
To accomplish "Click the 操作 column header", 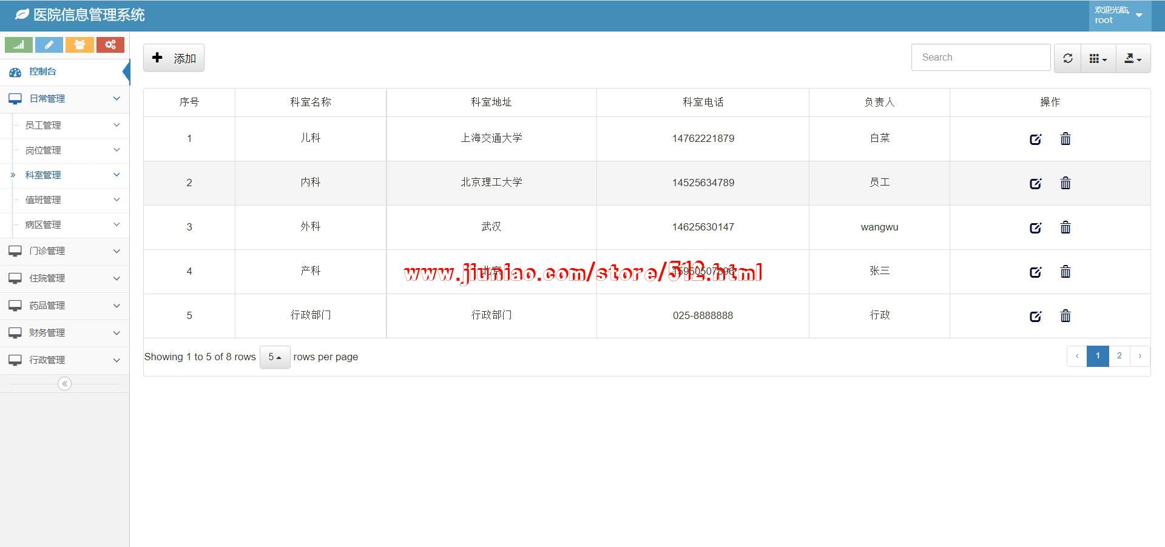I will 1050,102.
